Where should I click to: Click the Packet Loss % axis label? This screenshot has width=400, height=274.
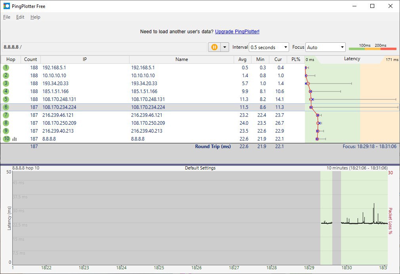390,221
